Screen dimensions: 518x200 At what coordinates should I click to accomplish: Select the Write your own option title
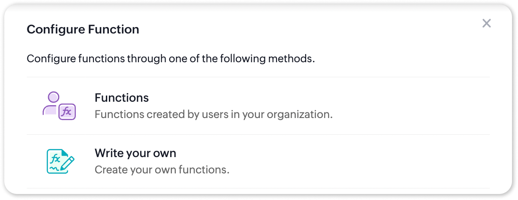pyautogui.click(x=135, y=153)
